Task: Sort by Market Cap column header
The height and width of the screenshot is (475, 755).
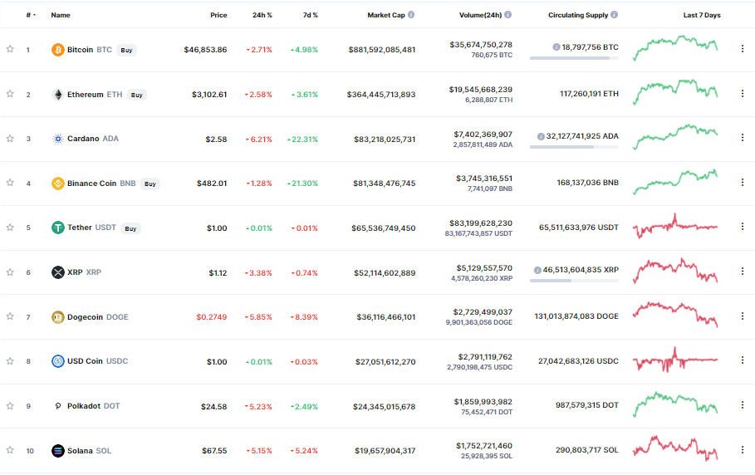Action: click(x=386, y=15)
